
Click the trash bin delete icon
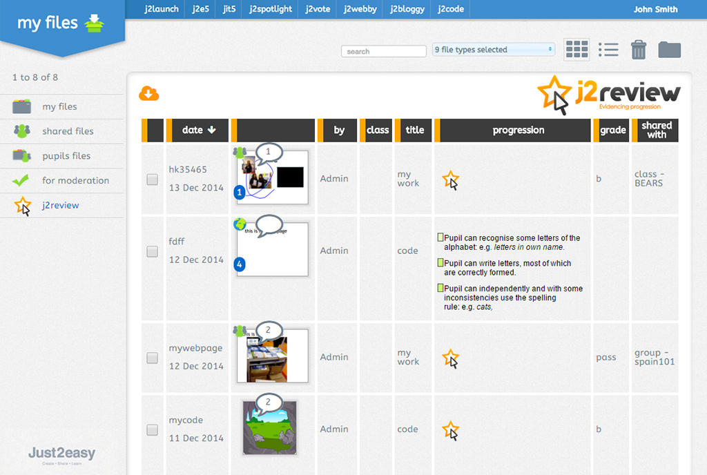(x=639, y=49)
